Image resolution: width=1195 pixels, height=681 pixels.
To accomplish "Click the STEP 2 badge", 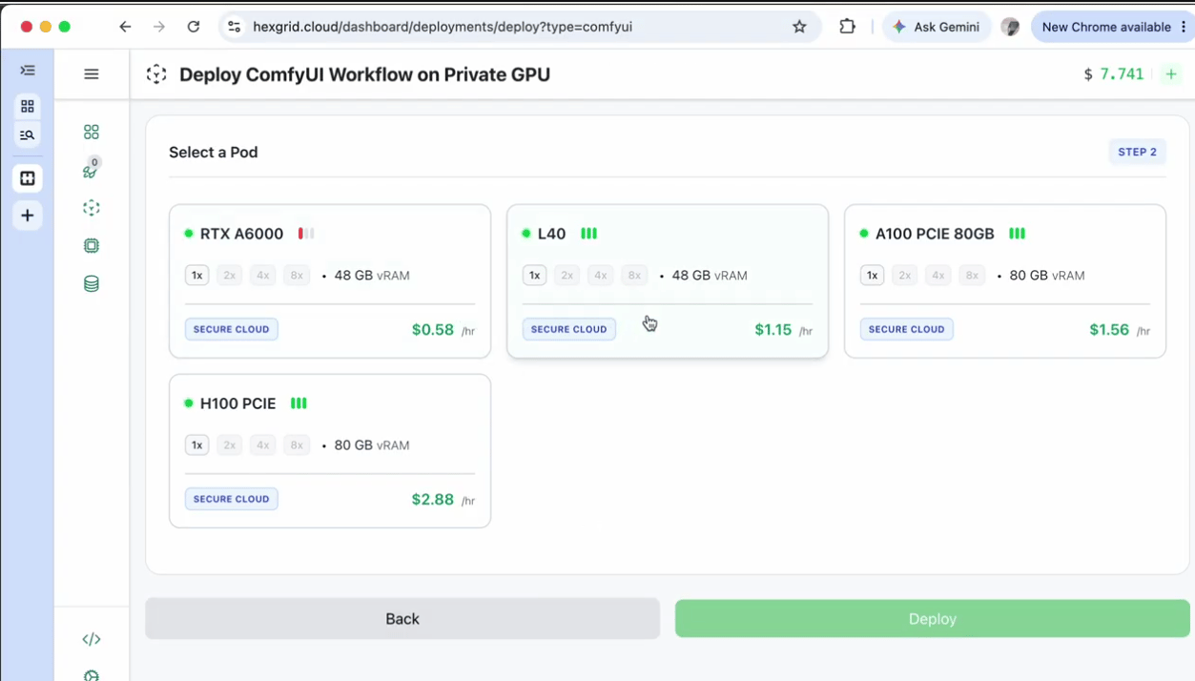I will [1137, 152].
